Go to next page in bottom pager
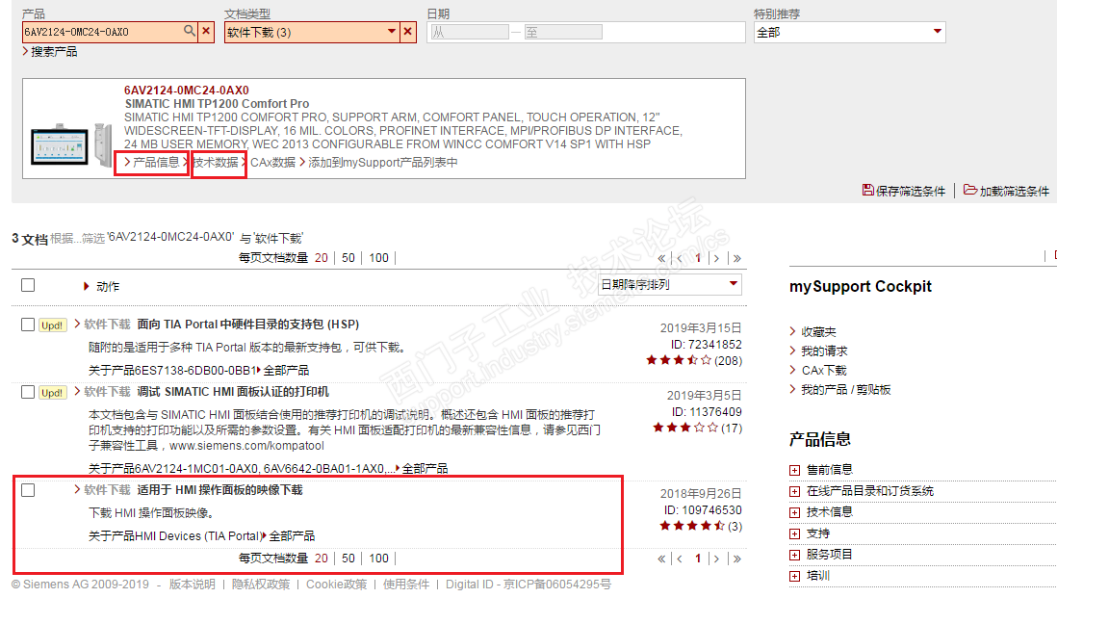Viewport: 1109px width, 624px height. (716, 559)
